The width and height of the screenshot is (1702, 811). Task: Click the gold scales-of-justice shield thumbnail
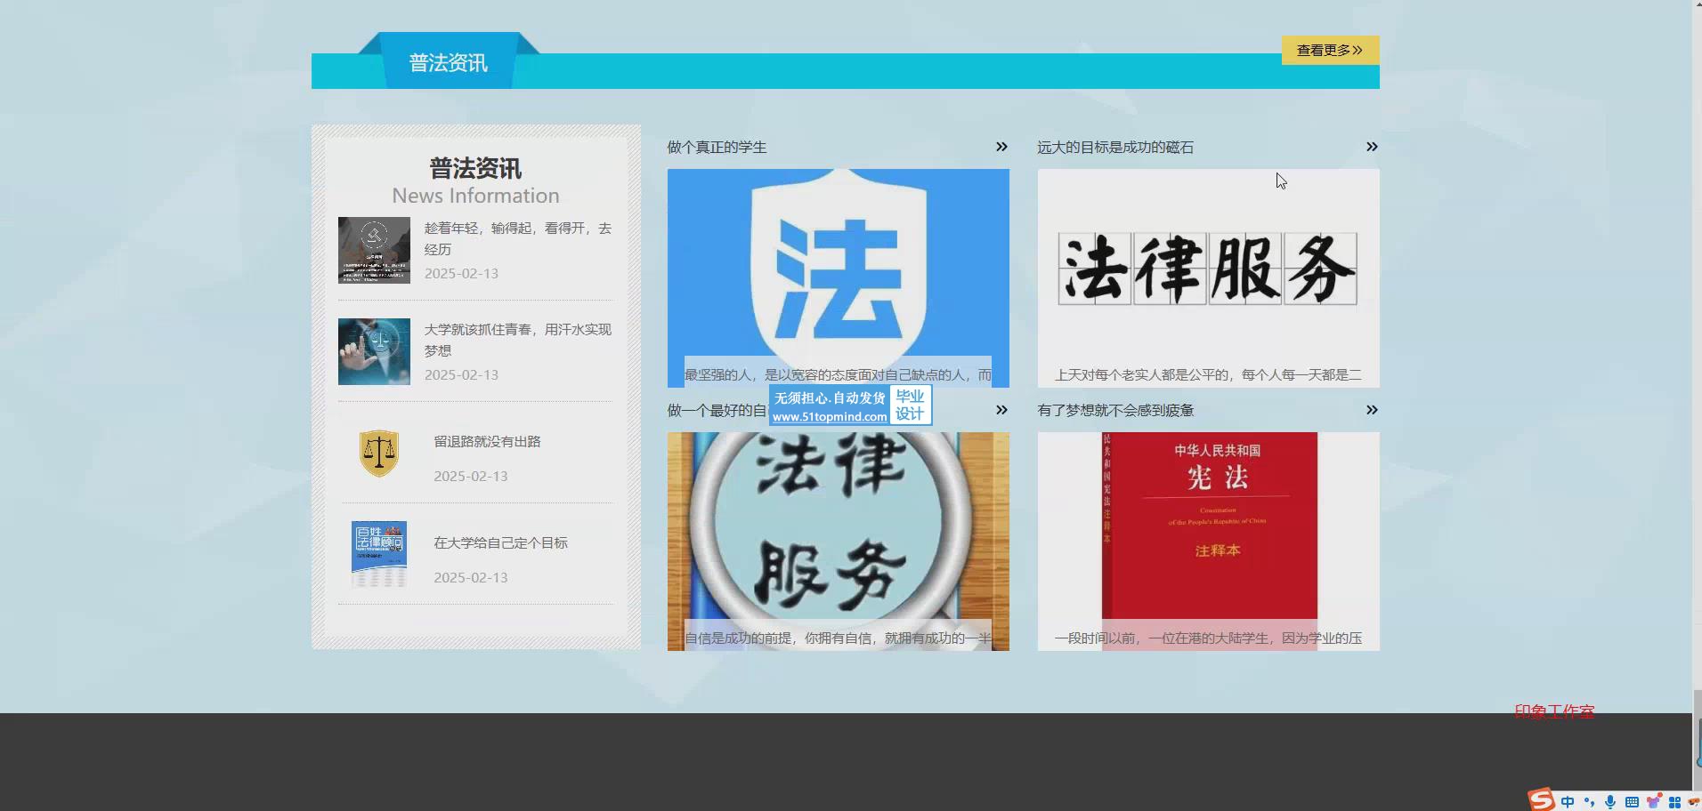tap(378, 453)
